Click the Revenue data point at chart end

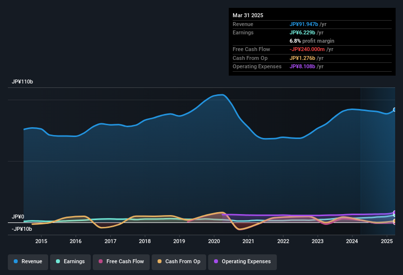tap(395, 110)
